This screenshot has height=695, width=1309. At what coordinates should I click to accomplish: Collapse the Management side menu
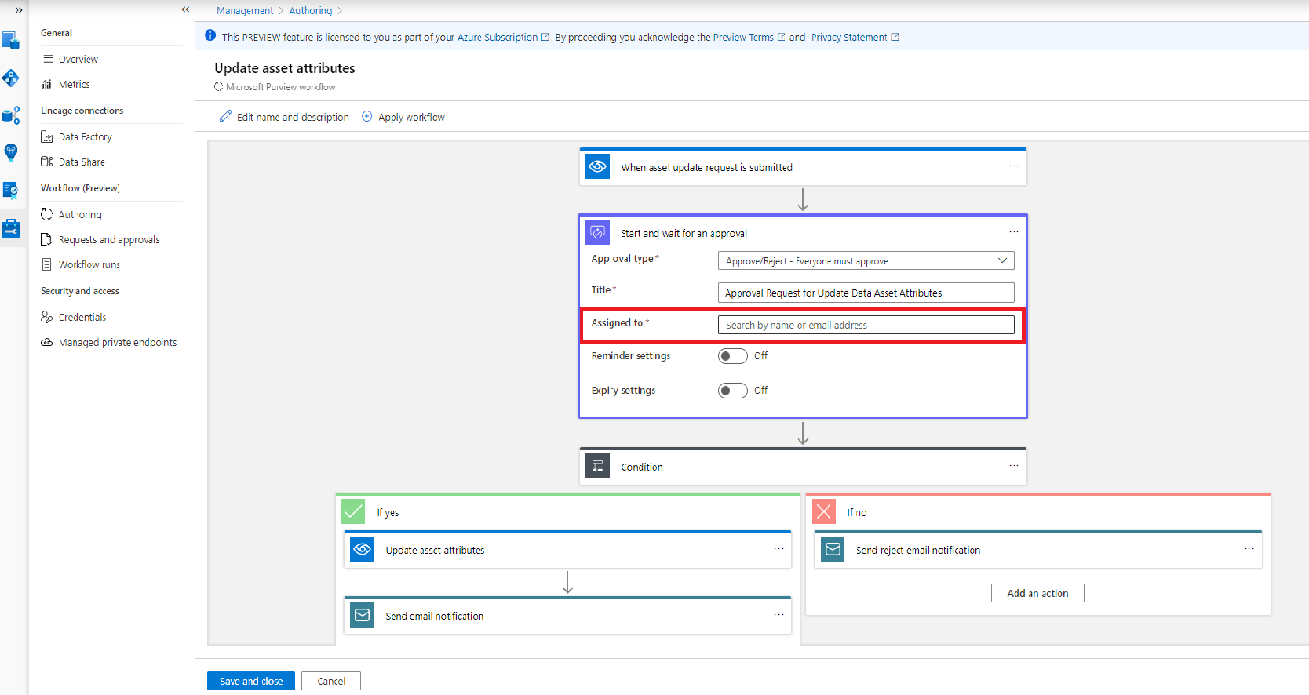(x=185, y=9)
